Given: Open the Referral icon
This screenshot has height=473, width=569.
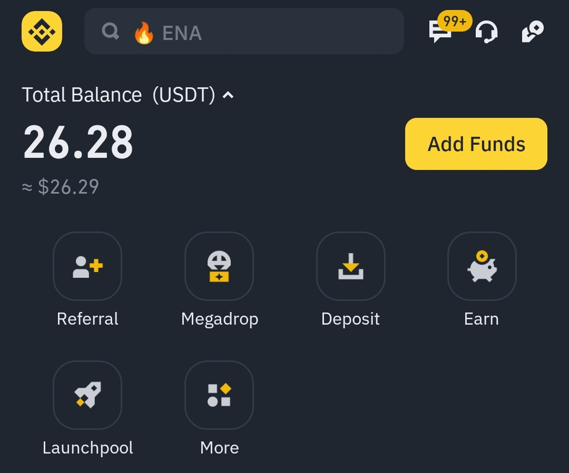Looking at the screenshot, I should [x=87, y=266].
